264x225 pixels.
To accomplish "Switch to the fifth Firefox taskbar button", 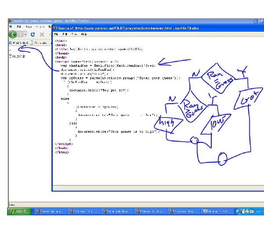I will coord(184,211).
